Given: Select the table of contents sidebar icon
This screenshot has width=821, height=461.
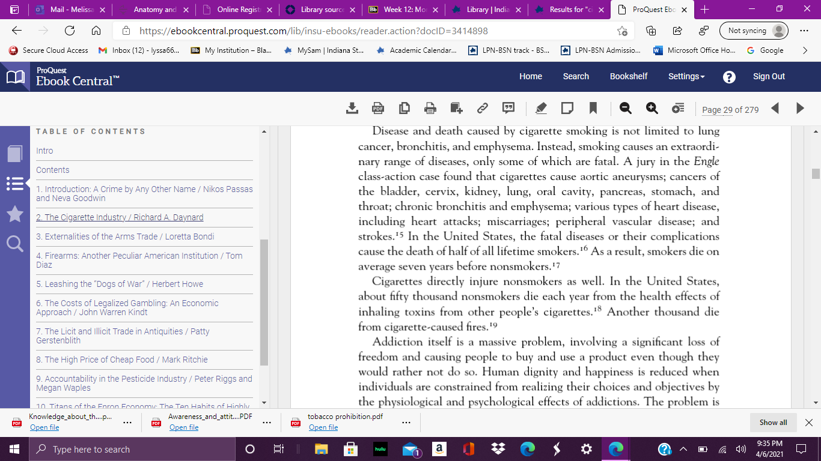Looking at the screenshot, I should click(15, 184).
